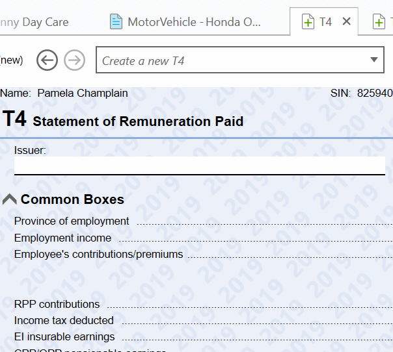This screenshot has width=393, height=352.
Task: Click the name 'Pamela Champlain'
Action: [83, 93]
